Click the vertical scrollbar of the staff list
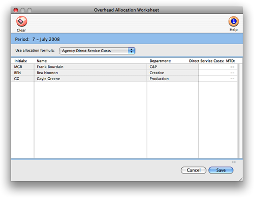This screenshot has height=198, width=254. click(240, 111)
